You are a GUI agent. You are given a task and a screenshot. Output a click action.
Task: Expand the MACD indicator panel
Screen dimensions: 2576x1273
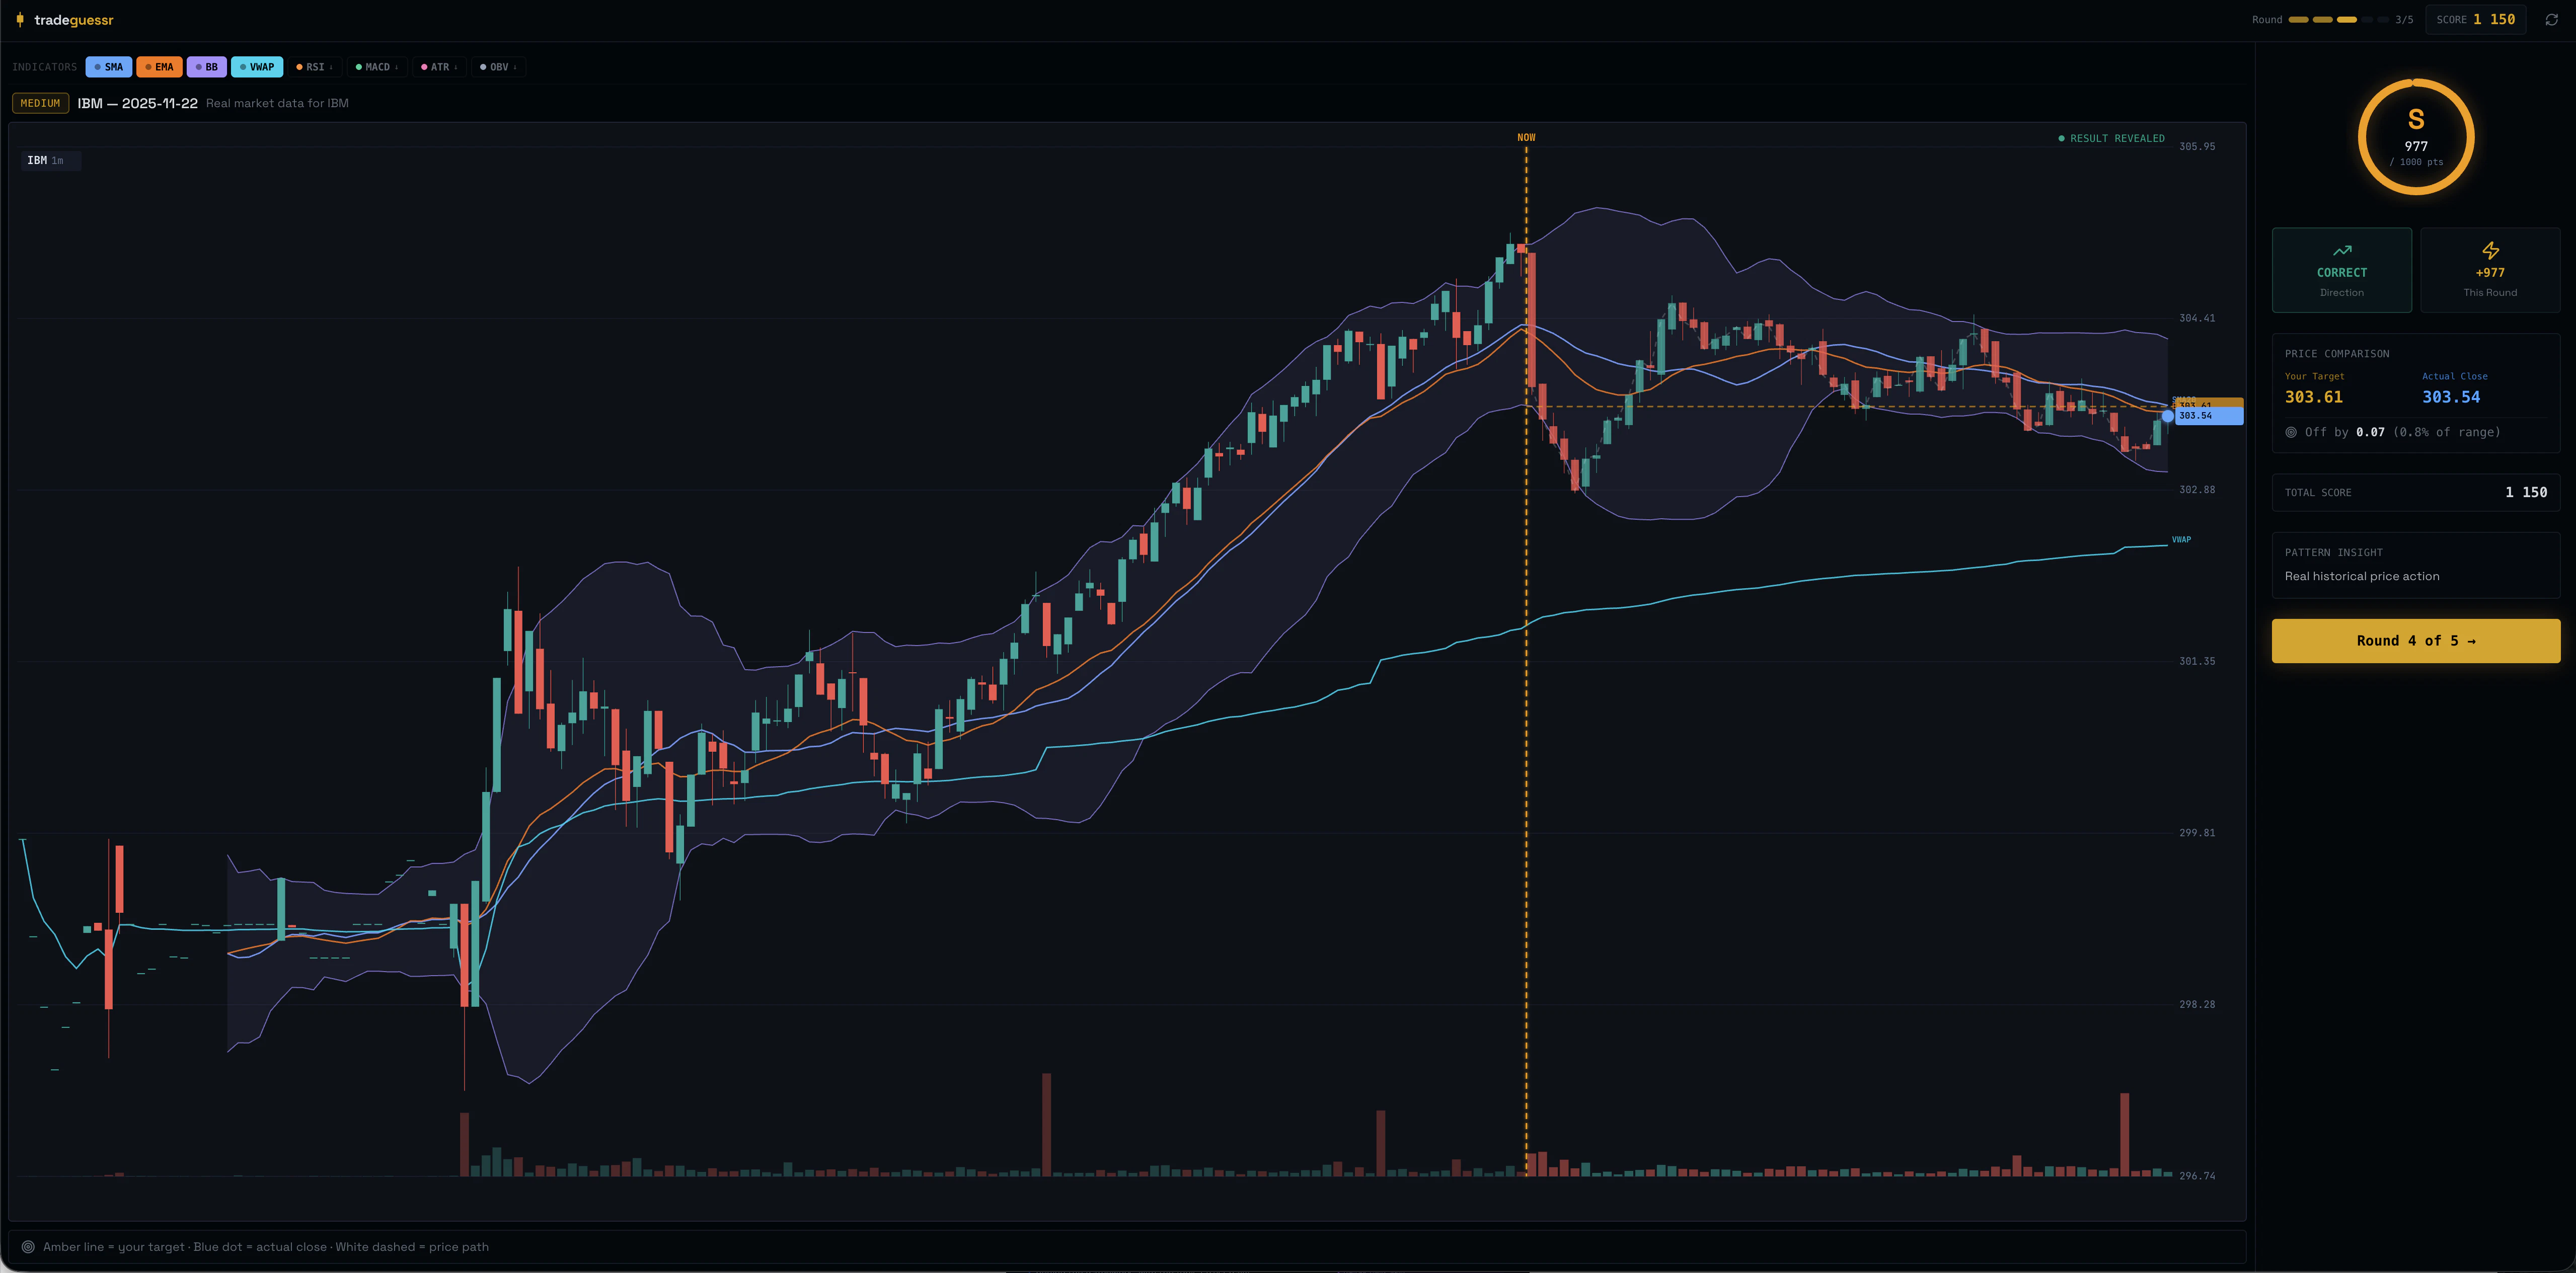click(377, 67)
